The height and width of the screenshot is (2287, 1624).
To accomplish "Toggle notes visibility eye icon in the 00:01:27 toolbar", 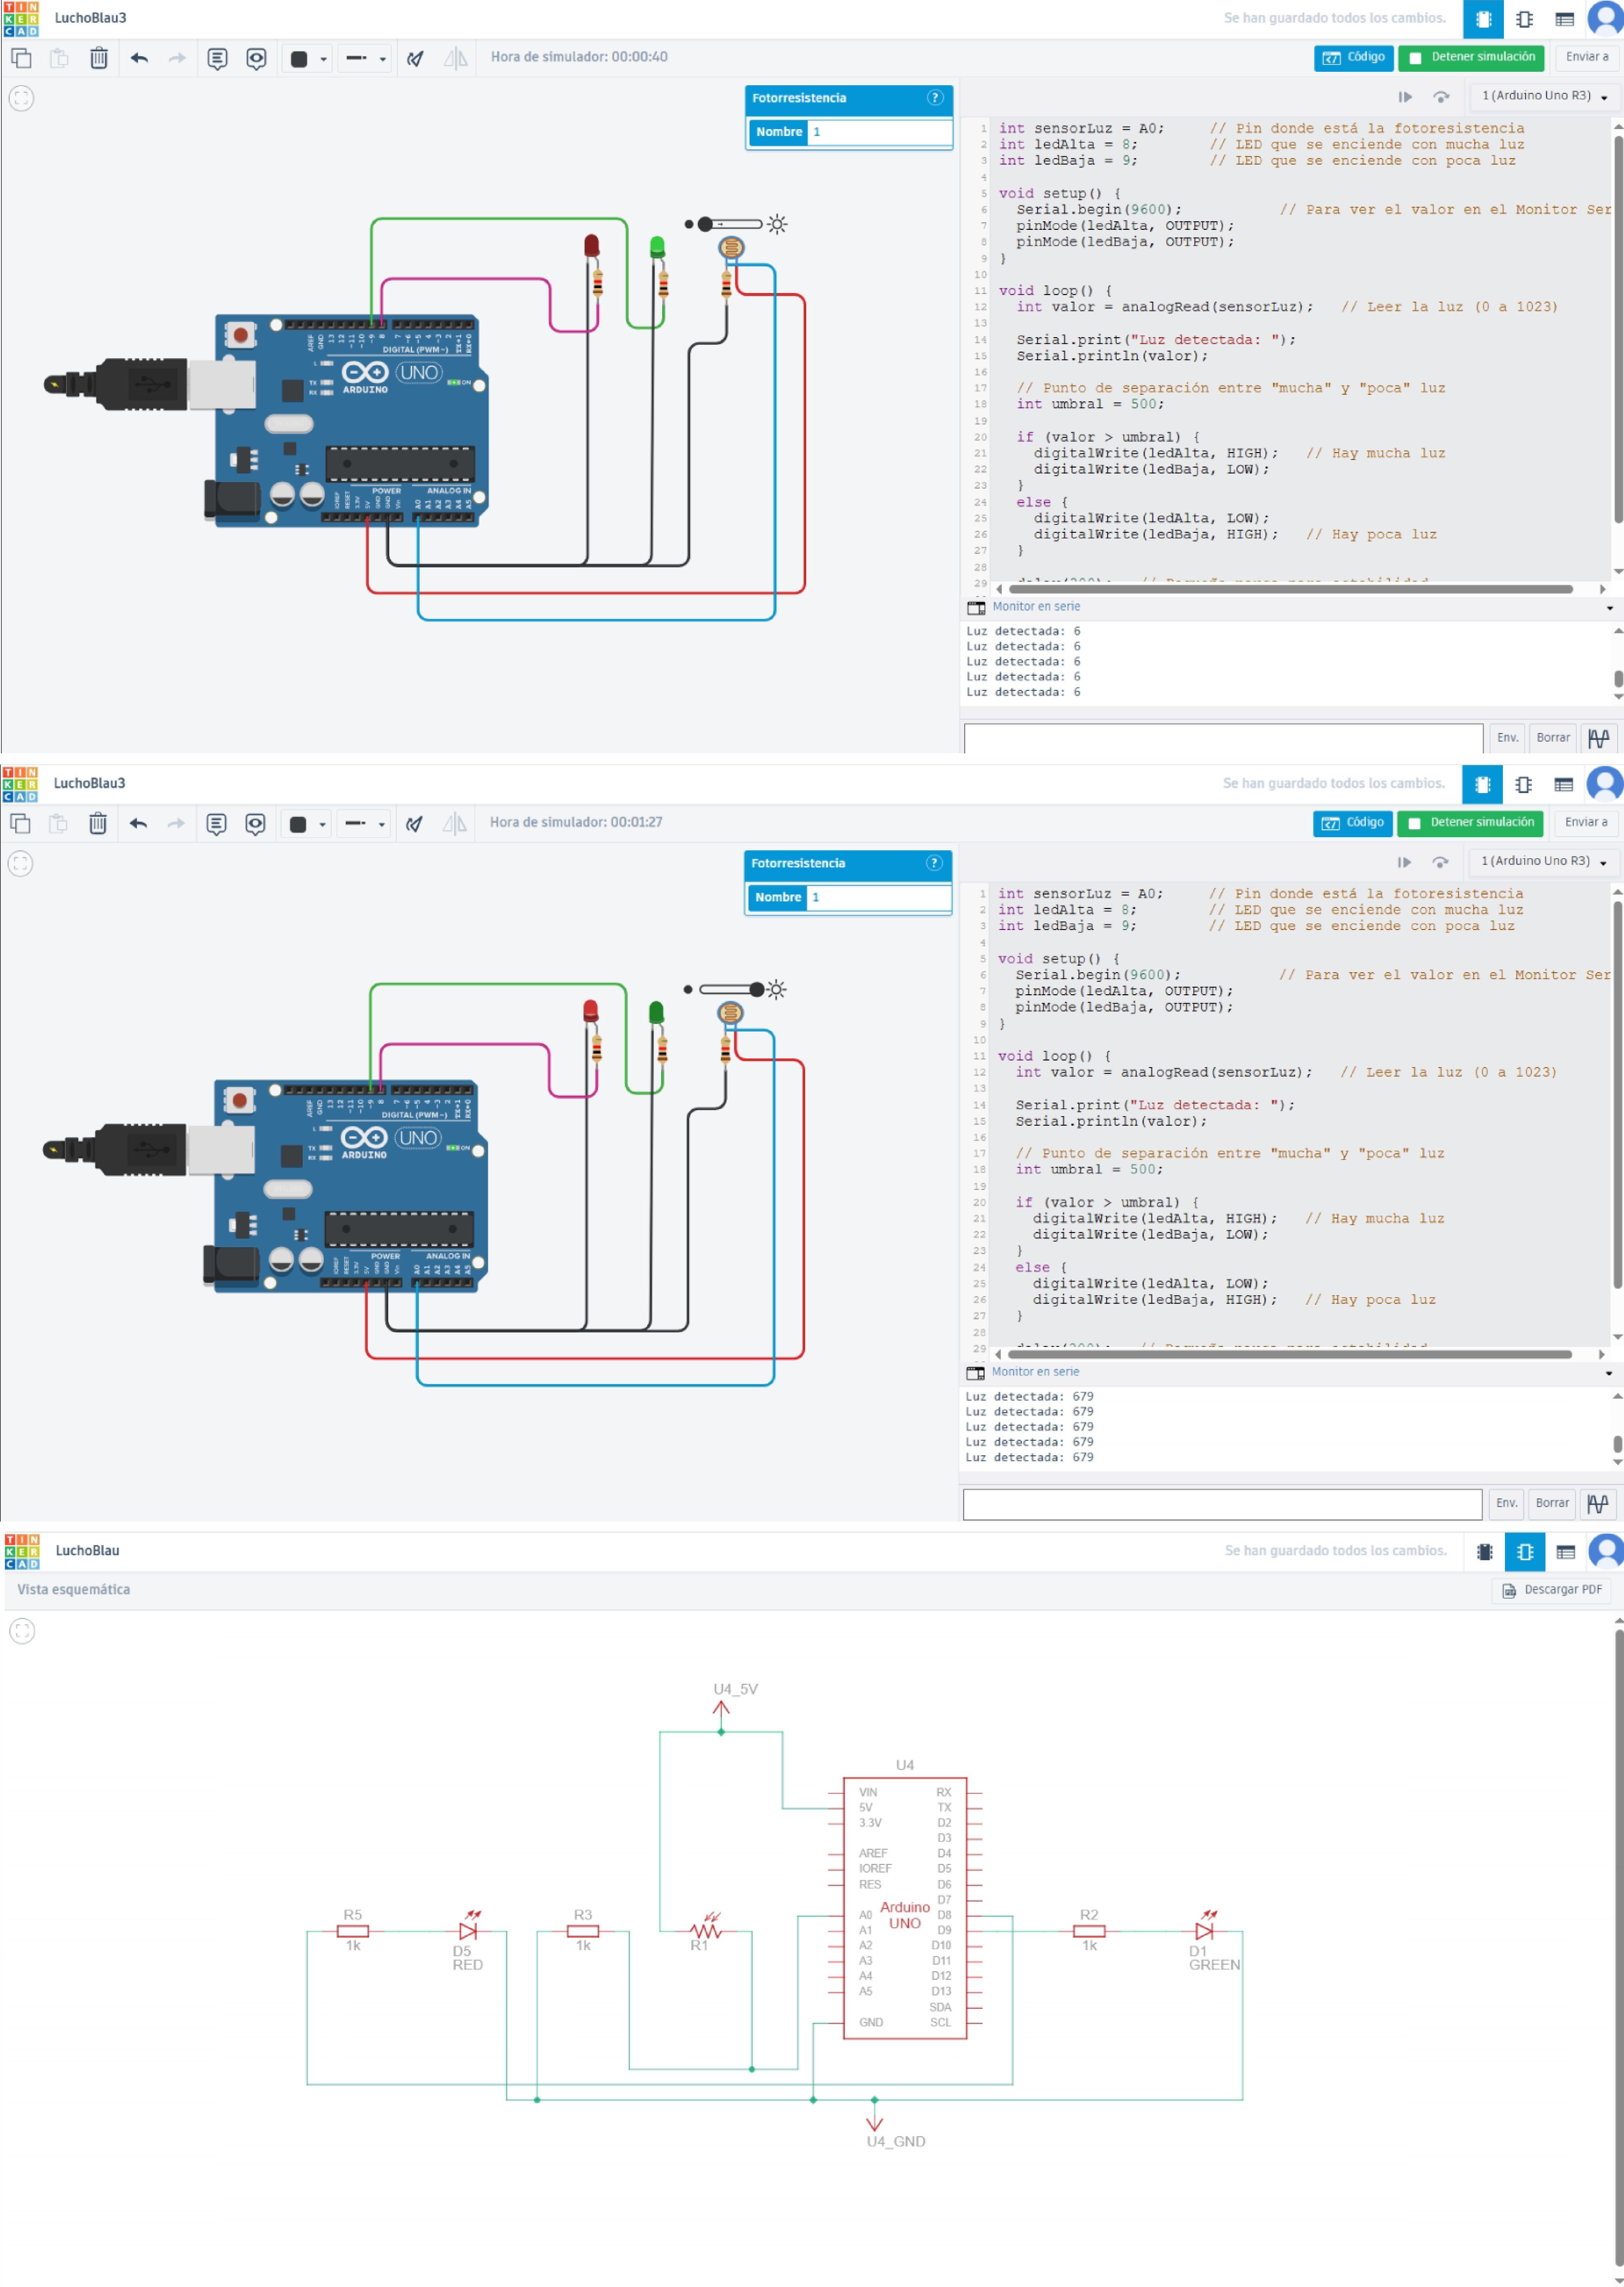I will (255, 823).
